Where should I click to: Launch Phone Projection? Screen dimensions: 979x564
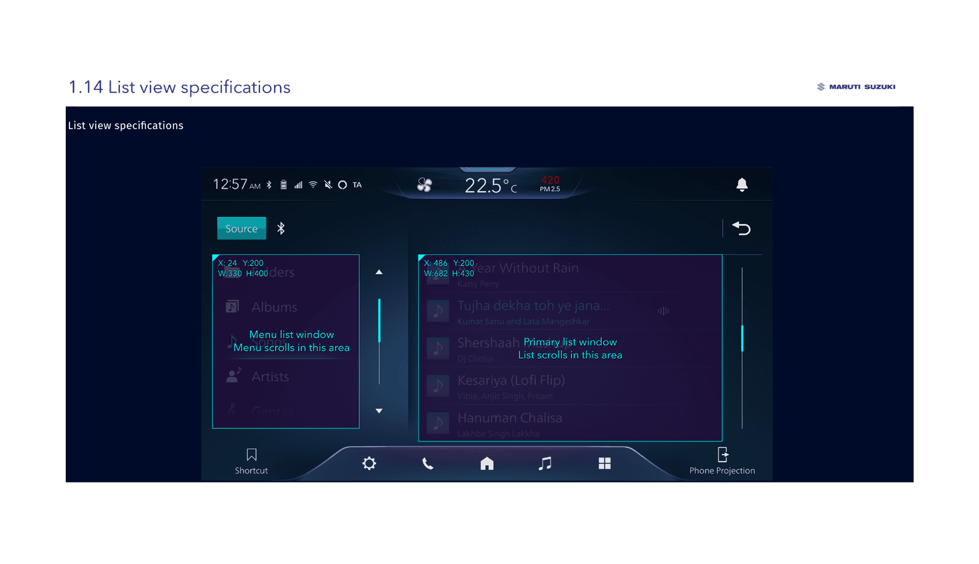tap(722, 461)
